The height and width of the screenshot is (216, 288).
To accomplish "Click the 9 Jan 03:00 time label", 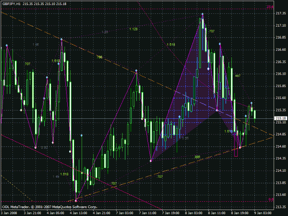I will tap(263, 213).
